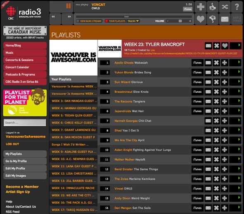244x214 pixels.
Task: Open Concert Calendar navigation item
Action: (x=25, y=67)
